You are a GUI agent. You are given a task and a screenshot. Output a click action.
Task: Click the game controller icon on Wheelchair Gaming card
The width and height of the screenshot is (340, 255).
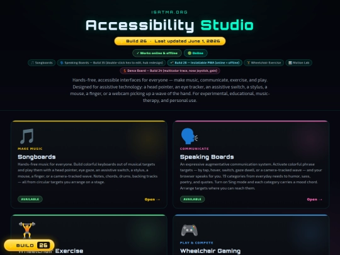tap(190, 230)
